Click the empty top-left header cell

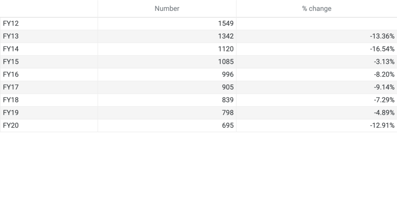click(x=49, y=9)
